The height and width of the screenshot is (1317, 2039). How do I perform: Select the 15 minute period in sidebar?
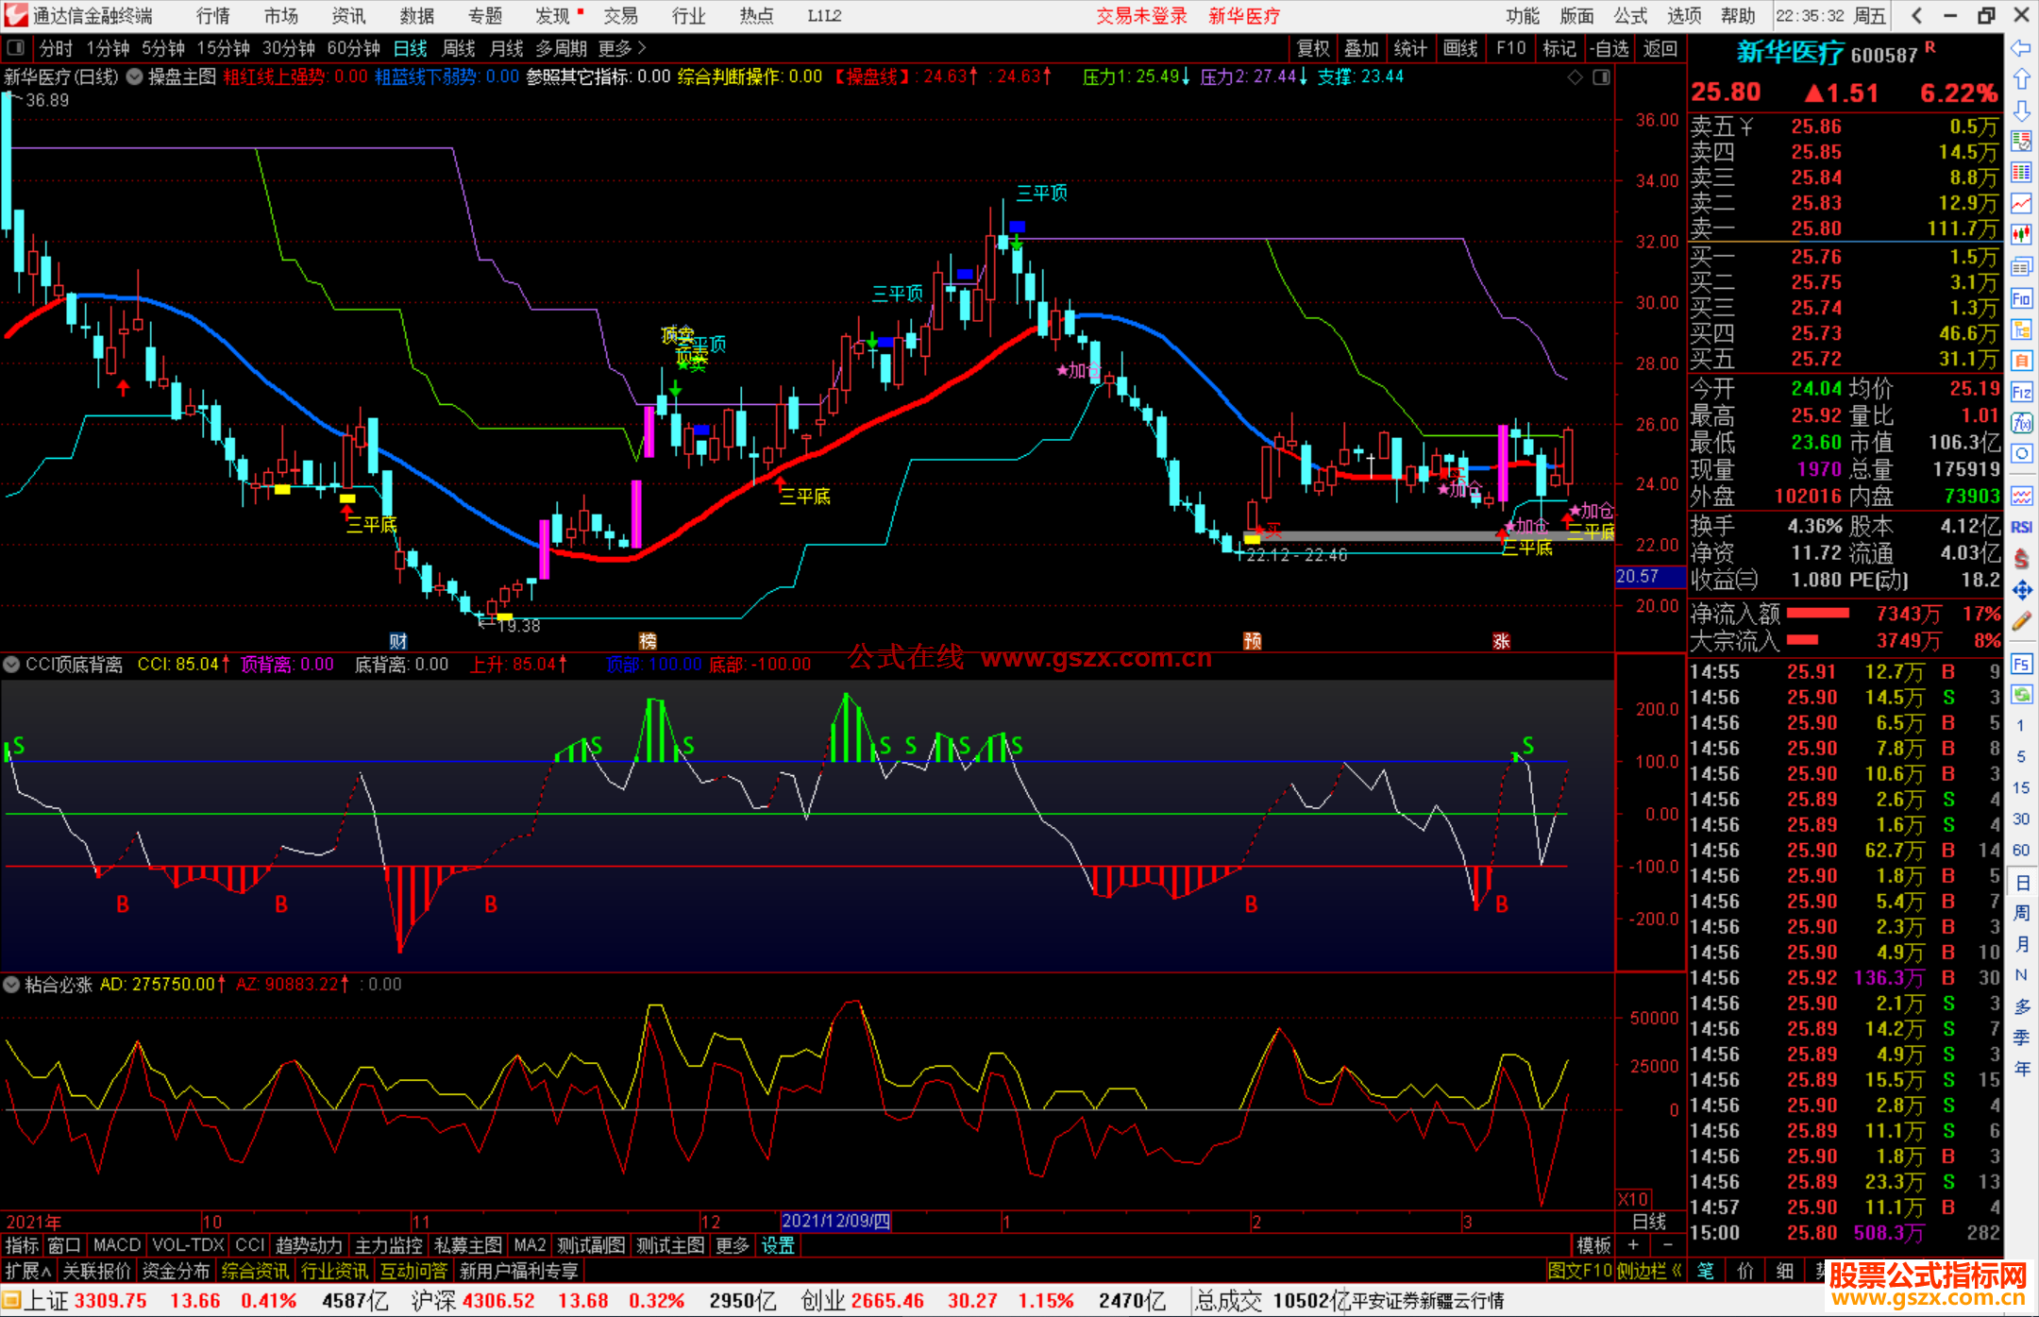click(x=2021, y=787)
